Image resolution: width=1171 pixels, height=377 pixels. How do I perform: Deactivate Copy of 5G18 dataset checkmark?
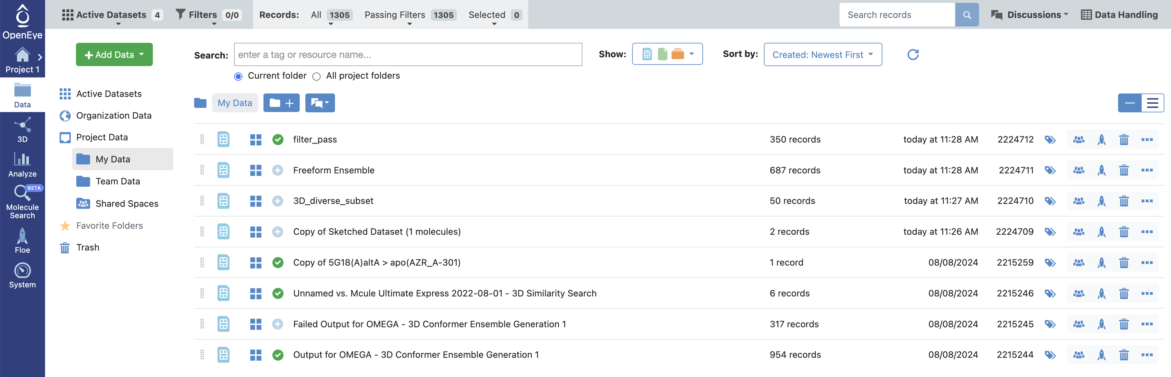[278, 262]
